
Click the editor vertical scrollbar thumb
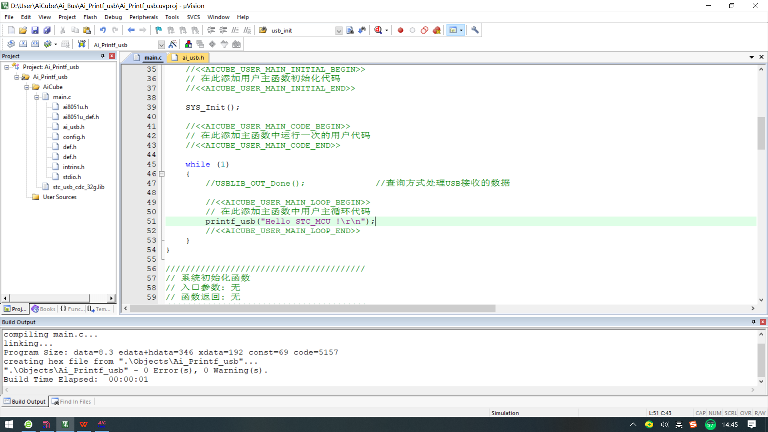coord(761,133)
